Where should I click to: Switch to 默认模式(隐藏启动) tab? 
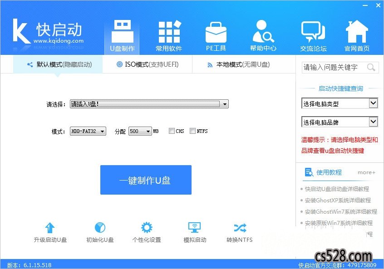coord(58,64)
